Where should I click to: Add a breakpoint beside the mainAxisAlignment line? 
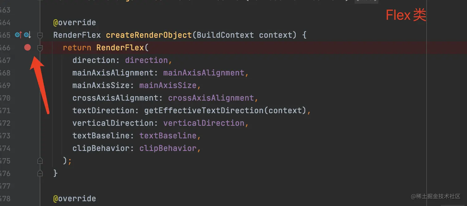click(27, 73)
